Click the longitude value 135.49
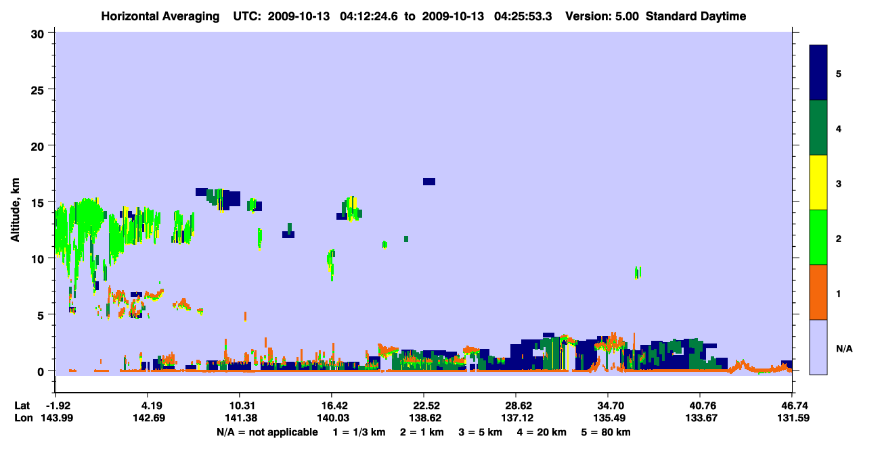880x451 pixels. [x=608, y=418]
